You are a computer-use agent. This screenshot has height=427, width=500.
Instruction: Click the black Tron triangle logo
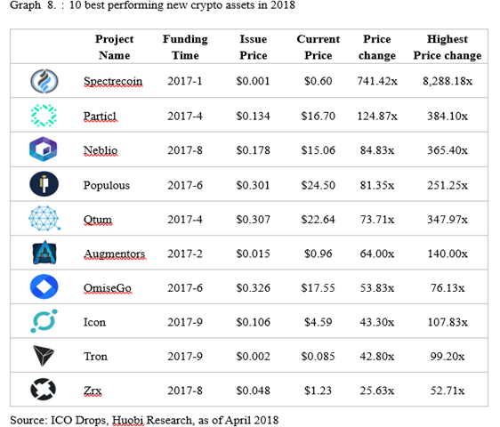[x=44, y=355]
